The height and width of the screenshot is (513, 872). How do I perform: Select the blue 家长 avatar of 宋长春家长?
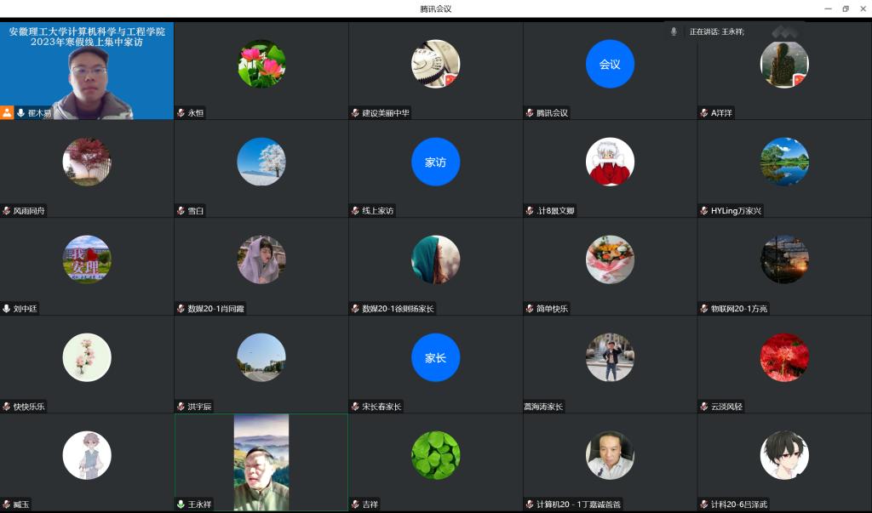point(435,357)
